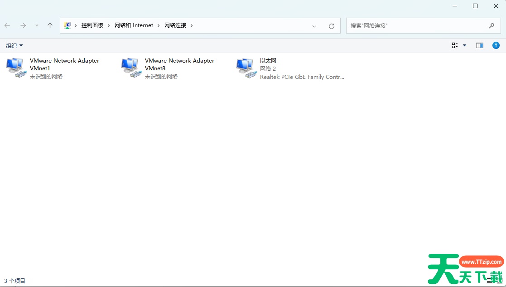
Task: Select the VMnet8 adapter icon
Action: [131, 68]
